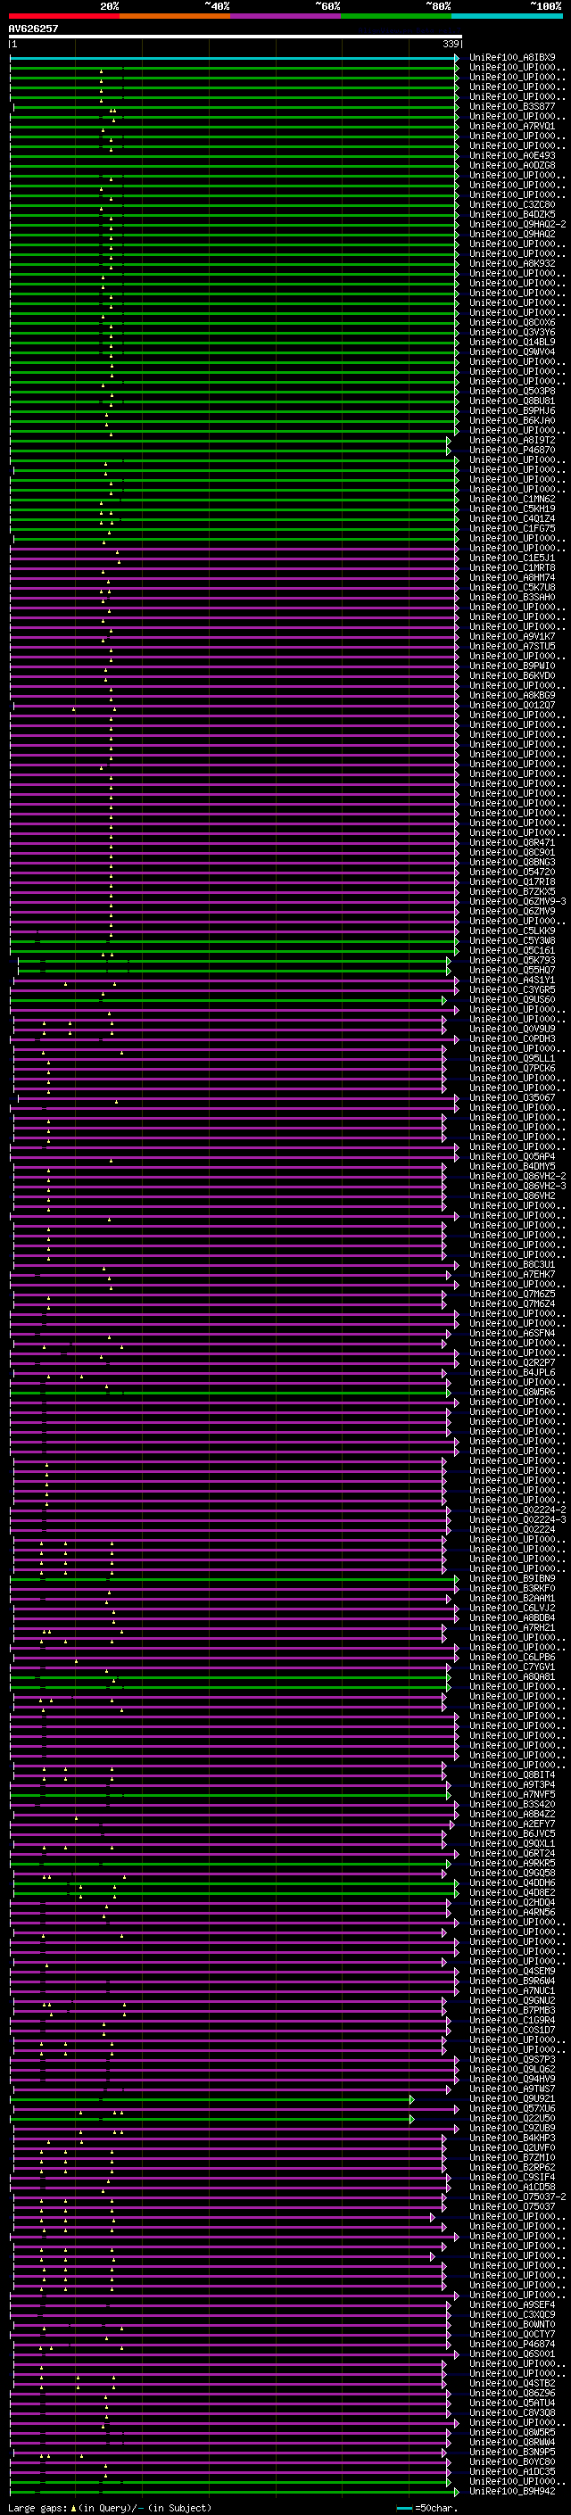Viewport: 571px width, 2515px height.
Task: Select label UniRef100_Q55HQ7
Action: [512, 971]
